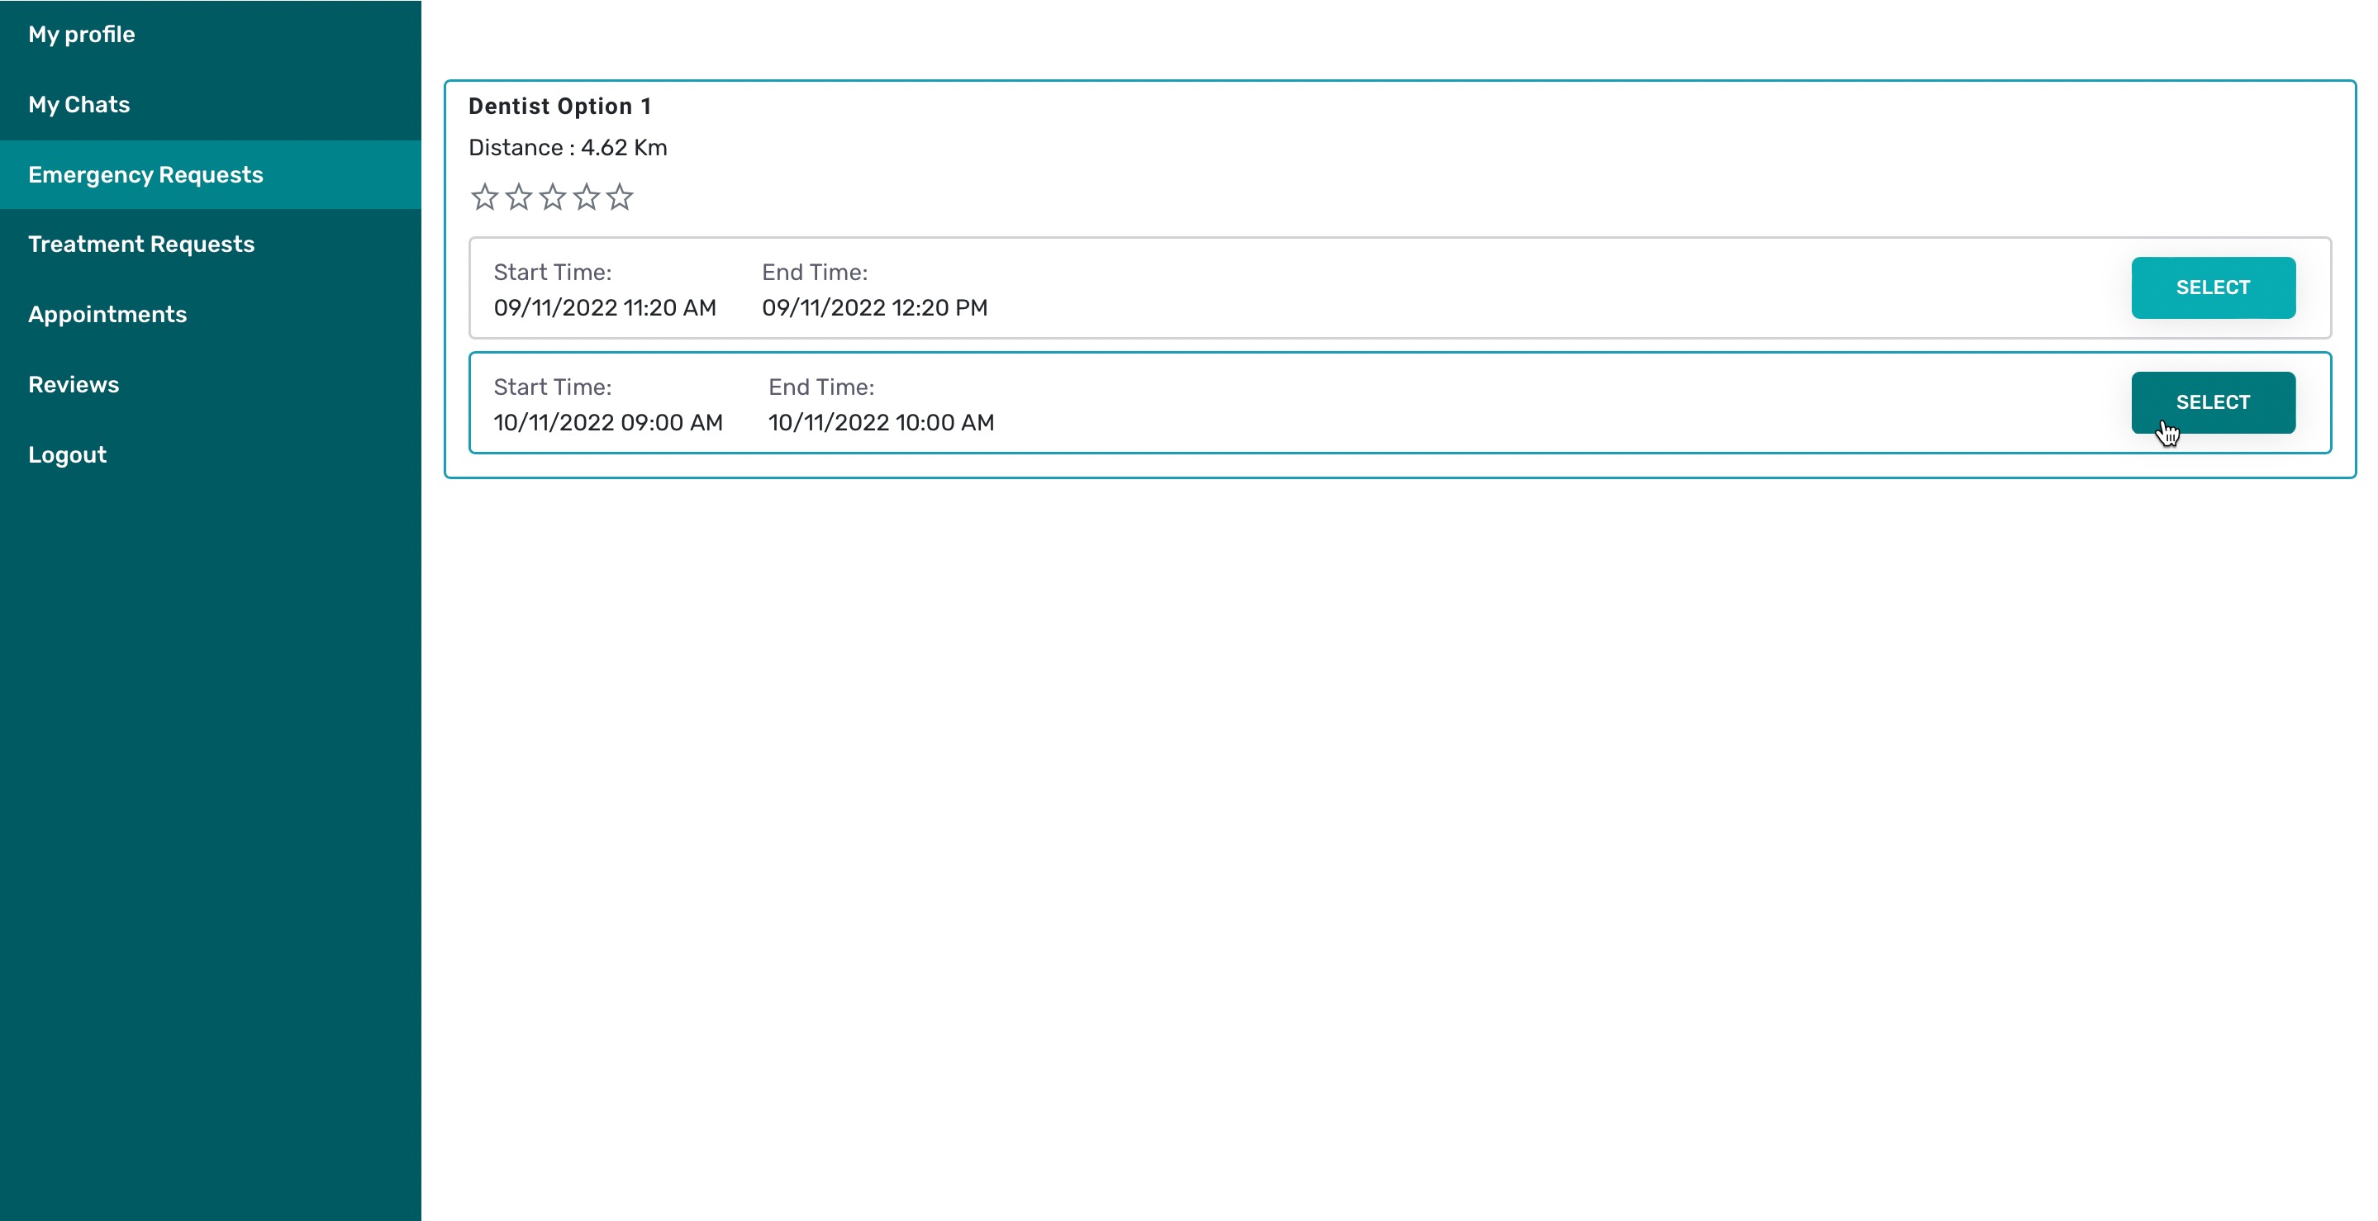
Task: Click start time 09/11/2022 11:20 AM
Action: click(x=605, y=307)
